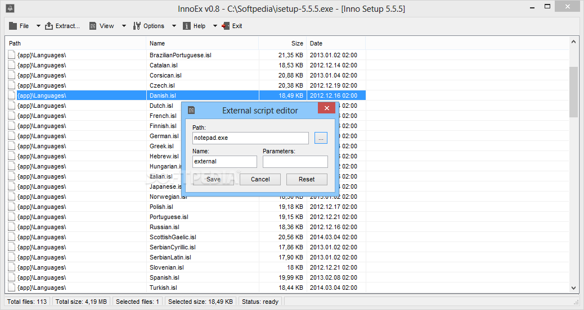Screen dimensions: 584x310
Task: Click the View icon in toolbar
Action: [93, 26]
